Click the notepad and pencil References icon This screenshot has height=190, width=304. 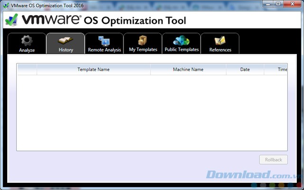(220, 41)
